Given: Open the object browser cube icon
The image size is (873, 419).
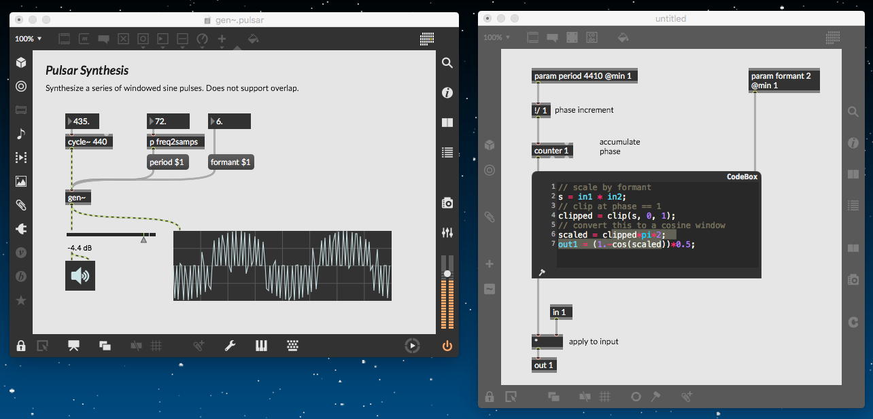Looking at the screenshot, I should [21, 62].
